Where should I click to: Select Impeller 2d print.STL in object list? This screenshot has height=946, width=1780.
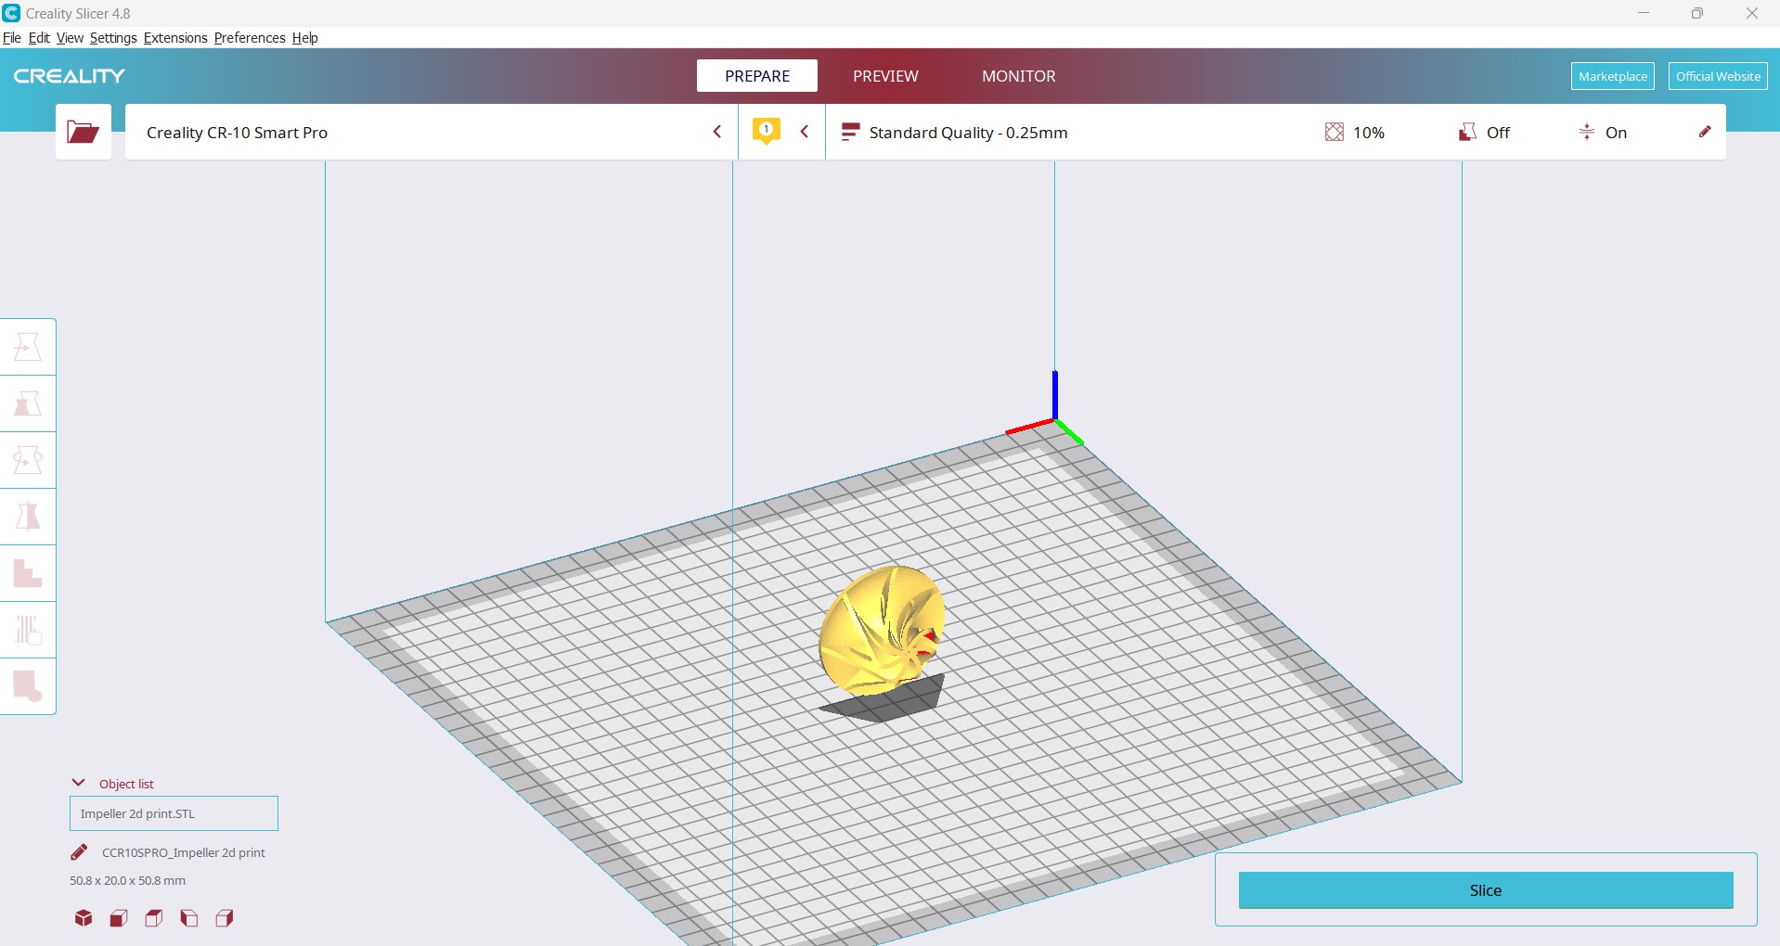174,813
